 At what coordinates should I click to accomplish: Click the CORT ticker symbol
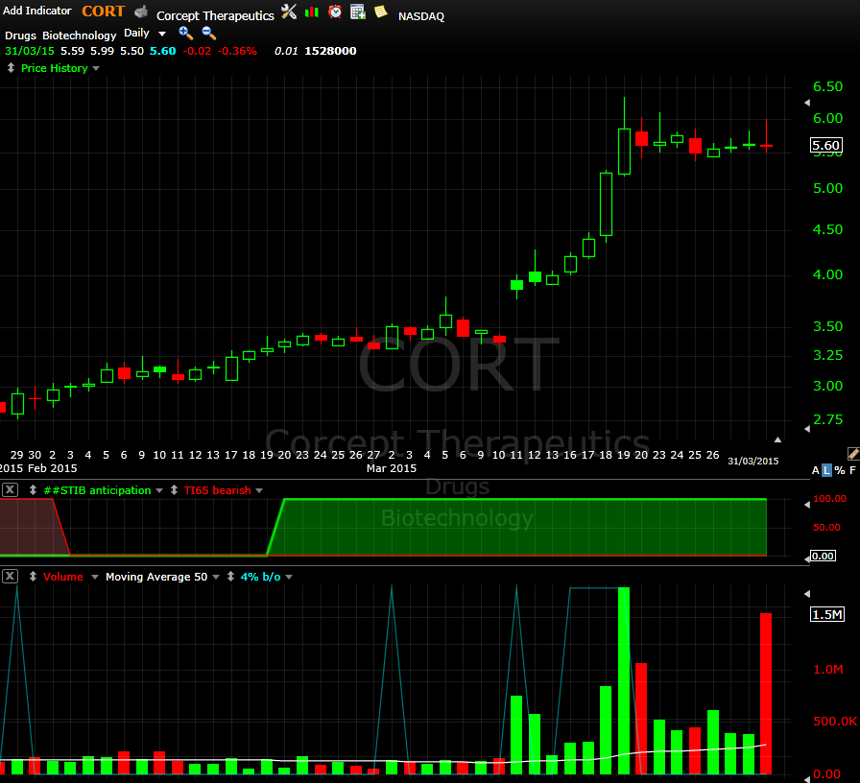(x=103, y=11)
